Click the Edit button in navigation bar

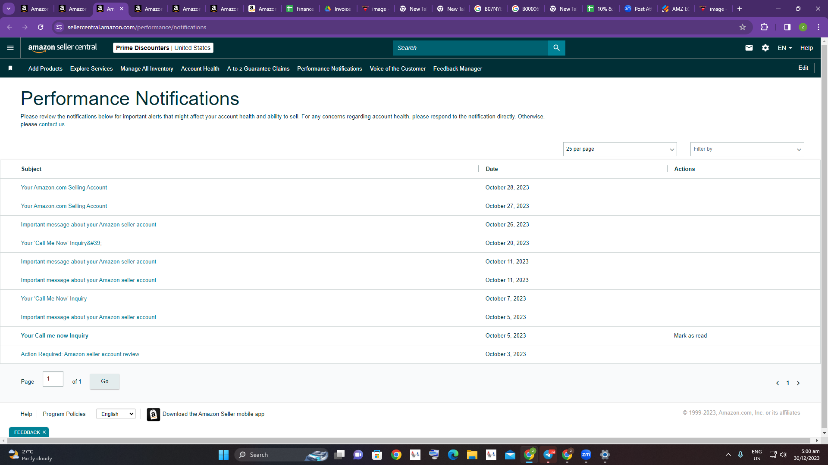tap(803, 68)
